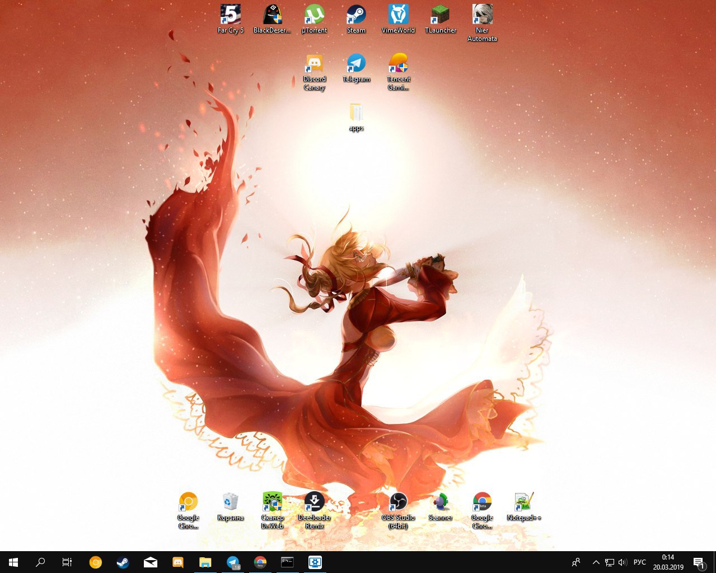Open taskbar Search magnifier

(x=40, y=562)
